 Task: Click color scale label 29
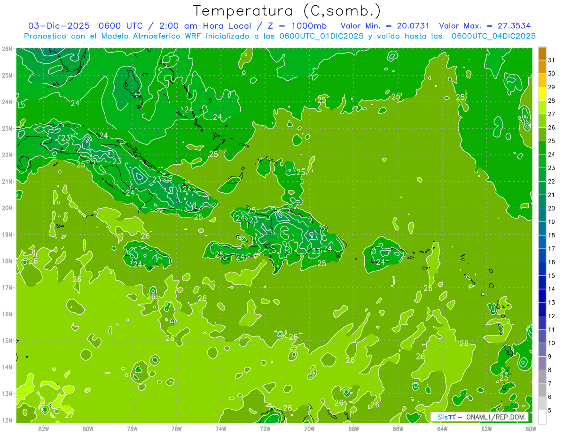[x=552, y=87]
